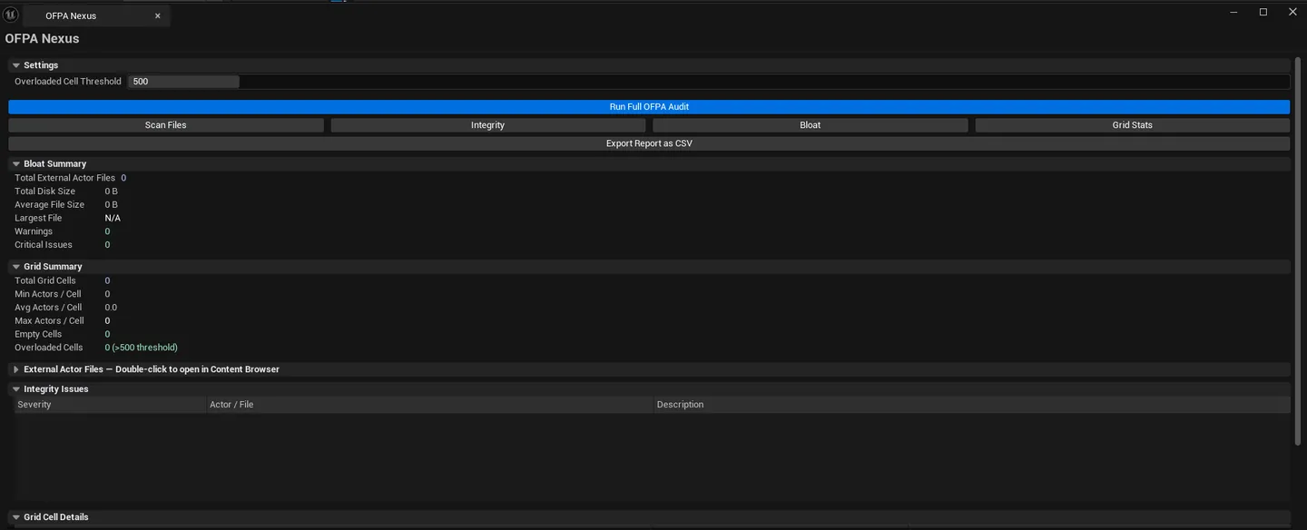The image size is (1307, 530).
Task: Click the Total External Actor Files label
Action: click(x=65, y=178)
